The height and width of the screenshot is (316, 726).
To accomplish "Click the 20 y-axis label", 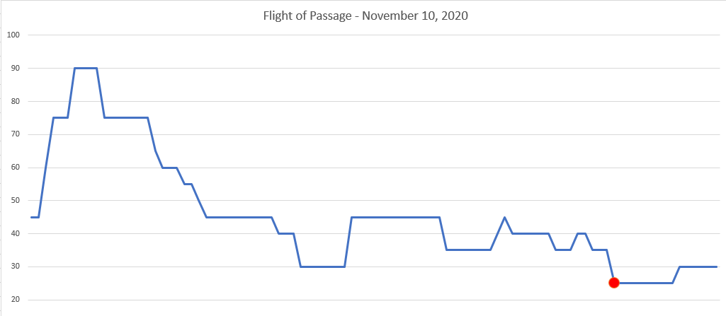I will tap(16, 300).
